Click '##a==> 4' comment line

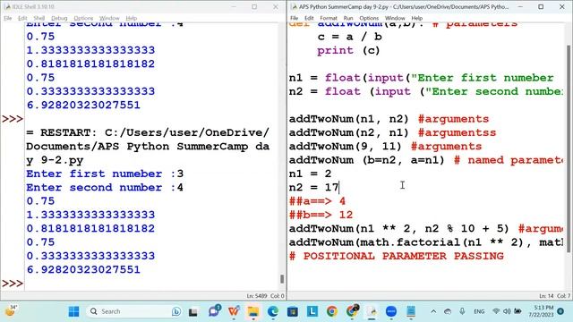[x=317, y=201]
